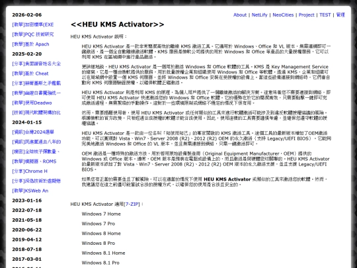Open the About link in top navigation
This screenshot has height=268, width=357.
coord(240,15)
